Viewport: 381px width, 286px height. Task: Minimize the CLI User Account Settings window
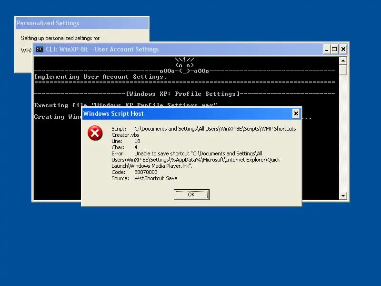[327, 50]
